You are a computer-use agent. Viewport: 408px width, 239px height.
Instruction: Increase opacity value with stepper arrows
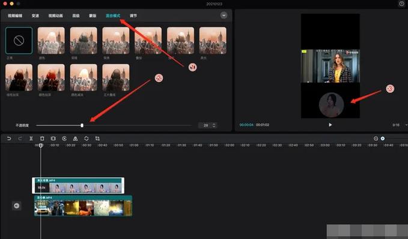tap(214, 124)
